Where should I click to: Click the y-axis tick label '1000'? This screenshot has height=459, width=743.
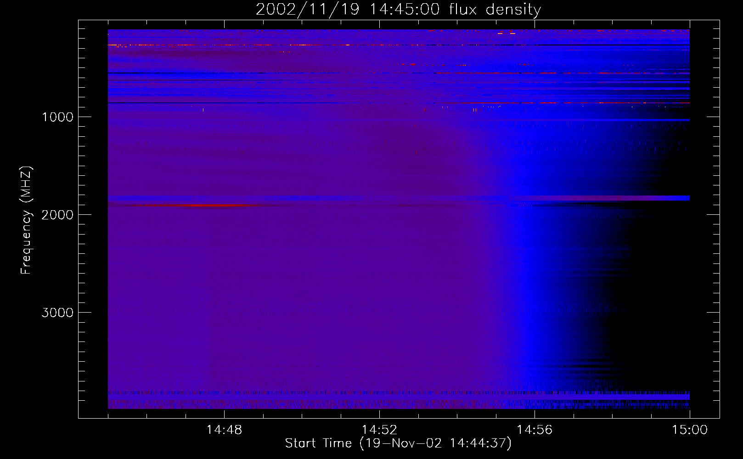point(57,117)
